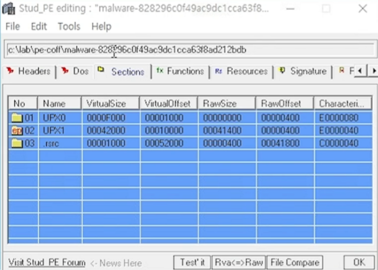This screenshot has width=378, height=270.
Task: Click the News Here text
Action: 120,263
